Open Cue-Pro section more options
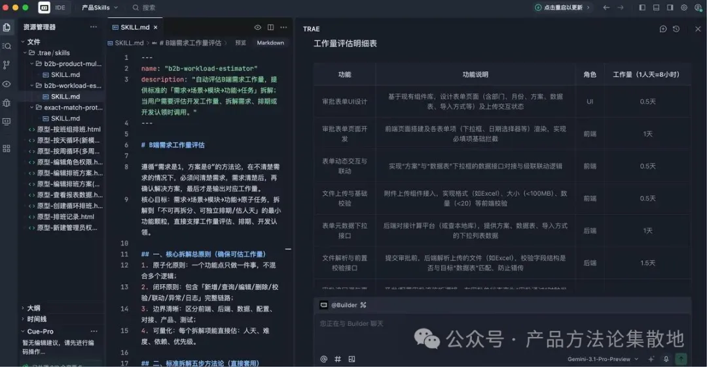The image size is (707, 367). pos(94,332)
